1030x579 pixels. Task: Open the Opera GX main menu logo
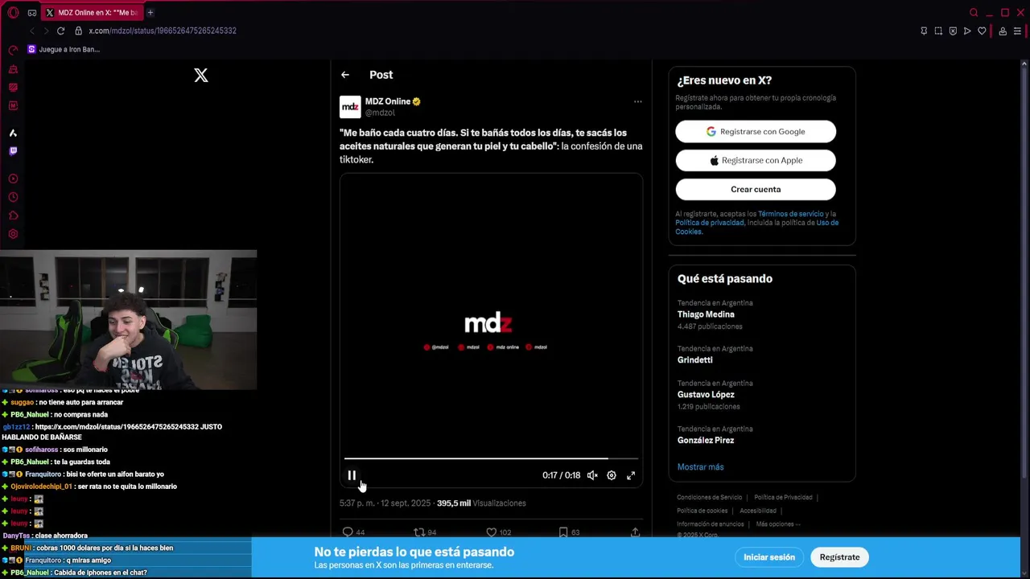coord(13,12)
